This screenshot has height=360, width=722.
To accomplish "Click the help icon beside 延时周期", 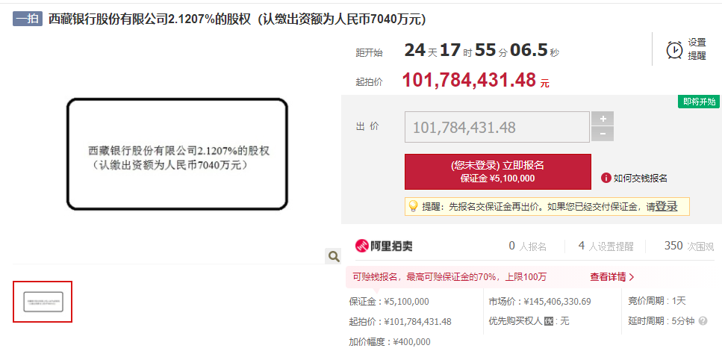I will 703,321.
